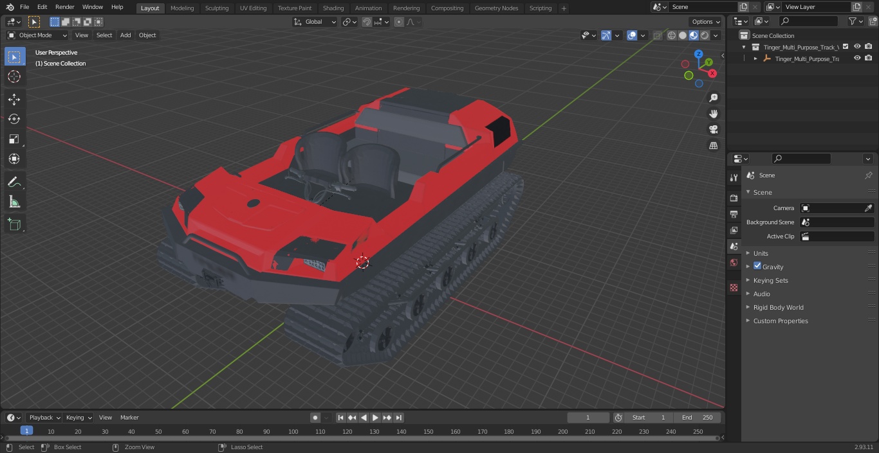Expand the Tinger_Multi_Purpose_Tra object tree row

tap(755, 58)
